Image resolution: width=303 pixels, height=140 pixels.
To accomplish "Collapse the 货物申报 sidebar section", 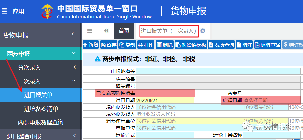I will 40,35.
